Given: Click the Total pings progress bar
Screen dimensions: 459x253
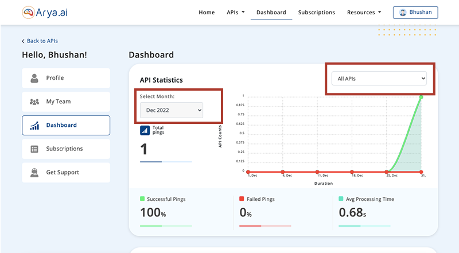Looking at the screenshot, I should click(x=166, y=162).
